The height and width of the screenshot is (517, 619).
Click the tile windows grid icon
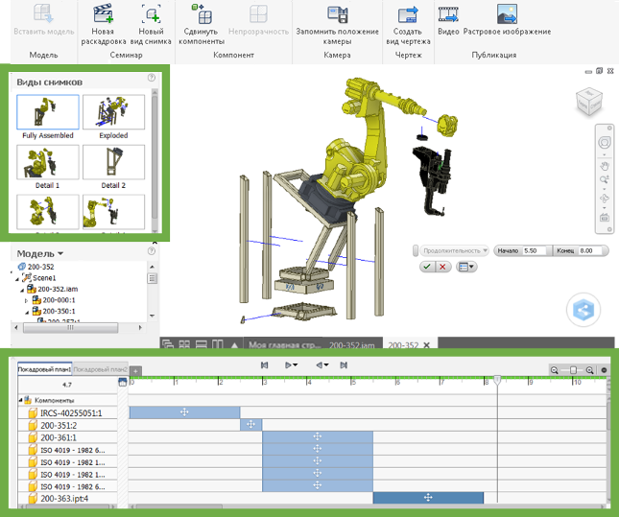pos(184,344)
